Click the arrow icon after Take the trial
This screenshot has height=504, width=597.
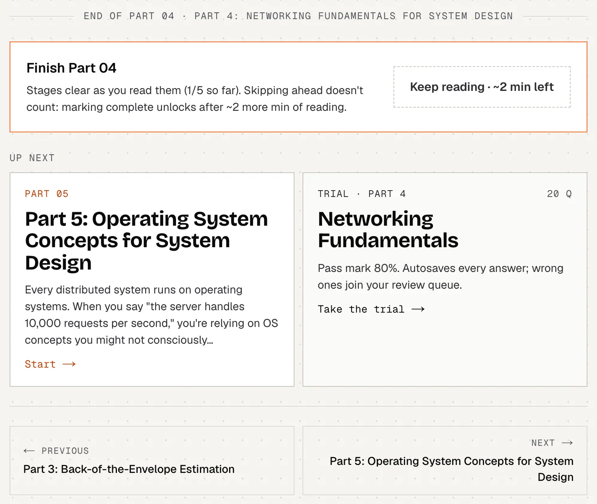point(418,309)
